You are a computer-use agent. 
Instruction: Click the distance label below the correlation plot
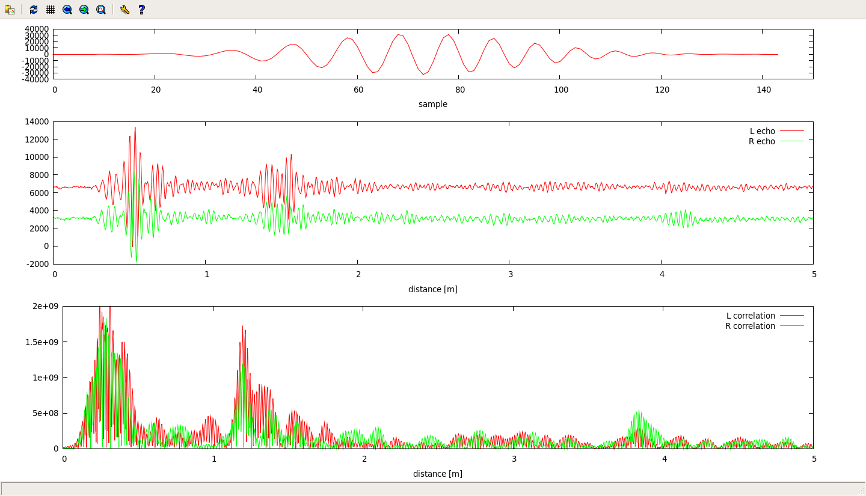(x=437, y=474)
